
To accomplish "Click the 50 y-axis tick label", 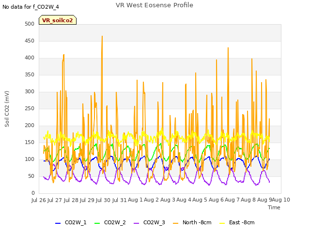I will click(31, 176).
